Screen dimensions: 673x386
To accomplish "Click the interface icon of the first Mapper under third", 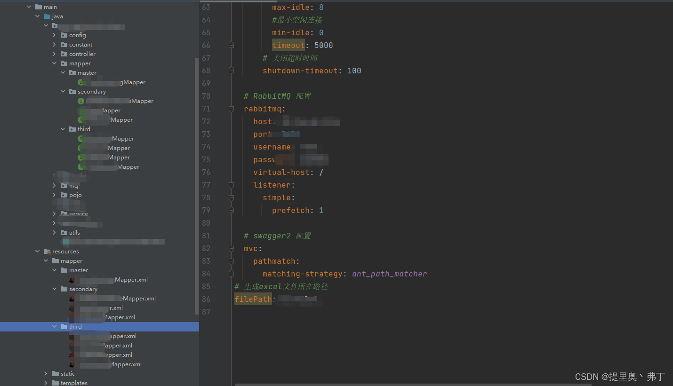I will (80, 138).
